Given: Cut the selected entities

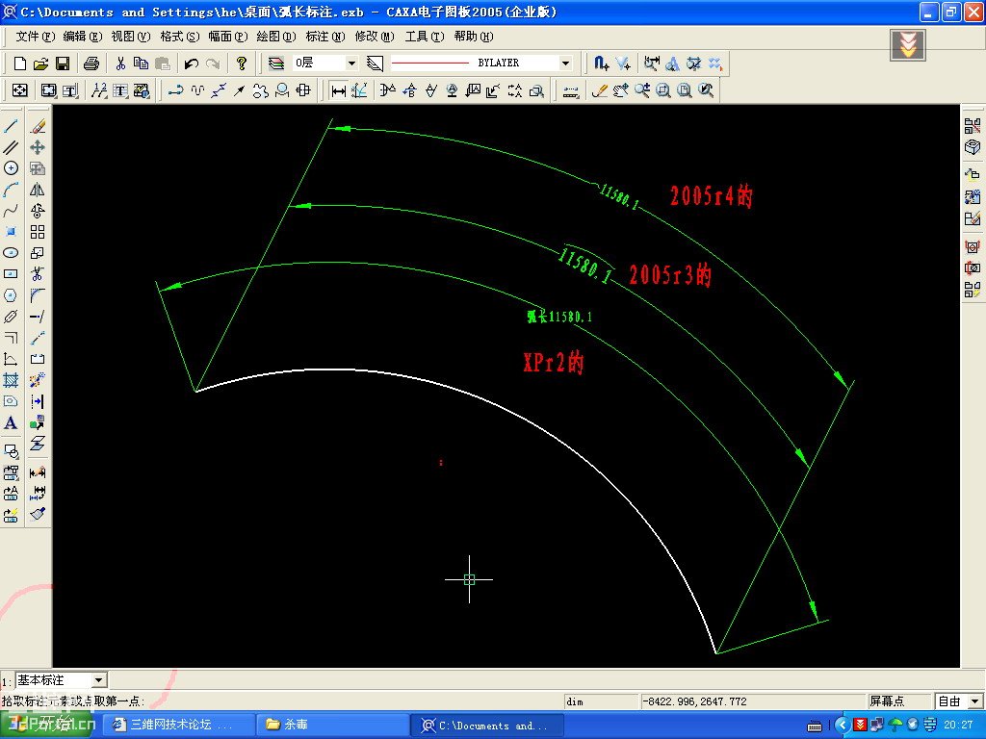Looking at the screenshot, I should coord(120,63).
